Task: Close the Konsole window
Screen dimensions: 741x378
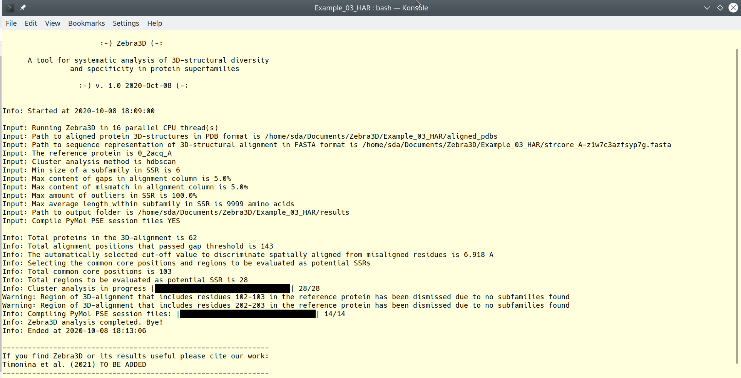Action: (x=733, y=8)
